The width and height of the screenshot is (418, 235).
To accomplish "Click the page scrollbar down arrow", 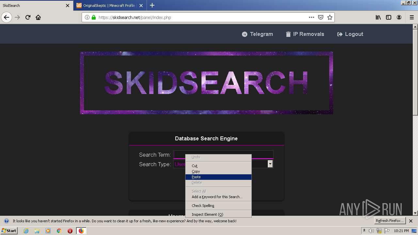I will (x=415, y=213).
